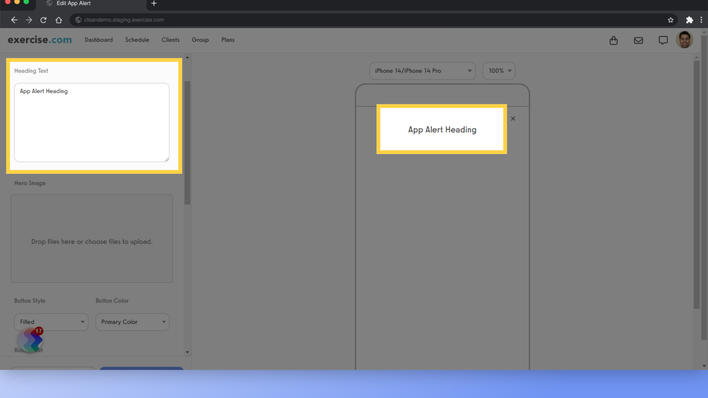Click the mail/notifications icon in header

(638, 40)
